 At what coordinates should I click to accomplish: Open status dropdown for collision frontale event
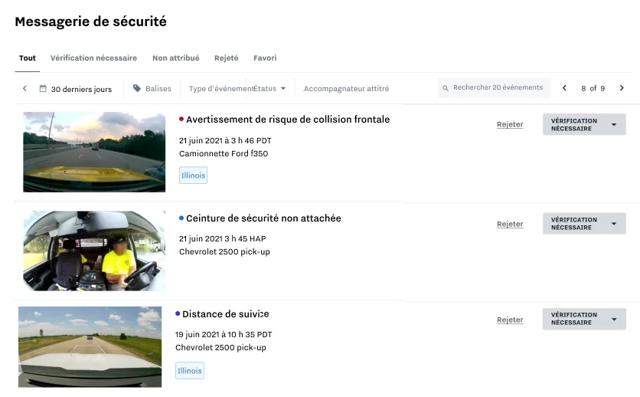(584, 124)
